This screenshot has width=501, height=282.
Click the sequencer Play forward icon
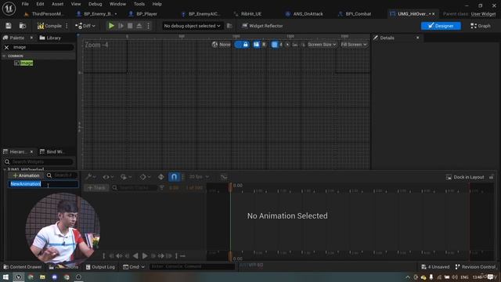coord(145,256)
